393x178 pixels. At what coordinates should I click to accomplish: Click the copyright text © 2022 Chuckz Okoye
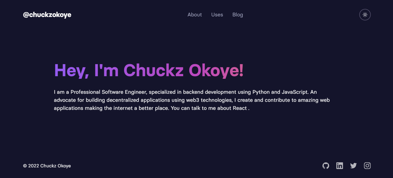47,166
